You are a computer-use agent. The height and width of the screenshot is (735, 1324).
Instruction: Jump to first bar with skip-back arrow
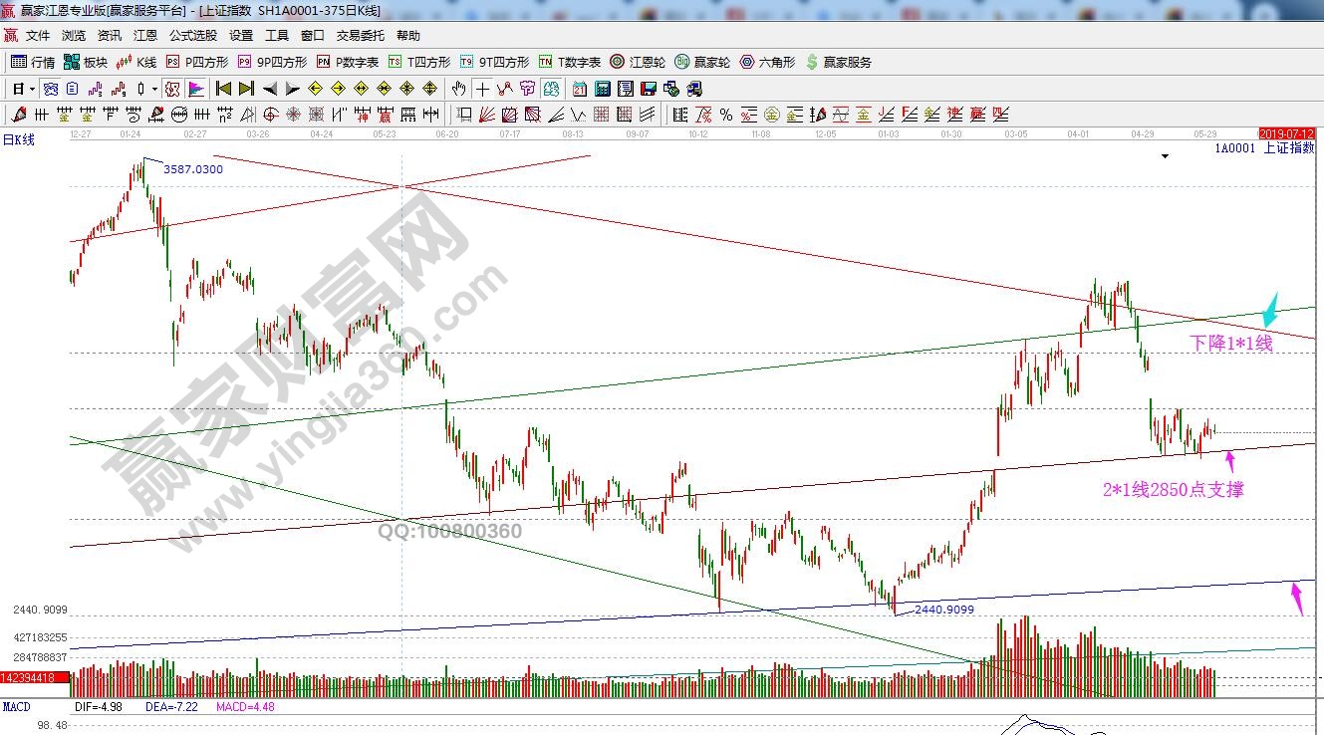click(x=223, y=89)
